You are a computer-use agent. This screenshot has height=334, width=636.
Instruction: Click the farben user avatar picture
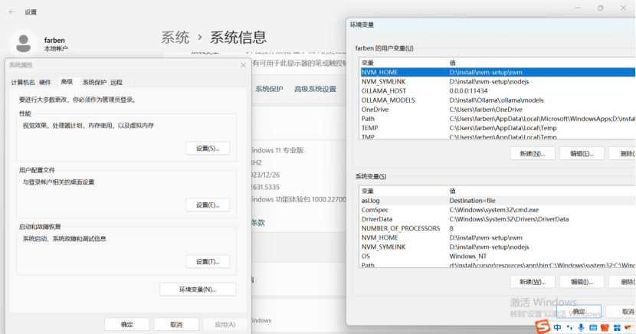[24, 44]
